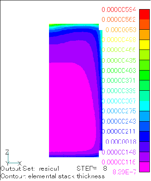Click the purple legend label 0.00000148
Viewport: 151px width, 181px height.
click(119, 152)
